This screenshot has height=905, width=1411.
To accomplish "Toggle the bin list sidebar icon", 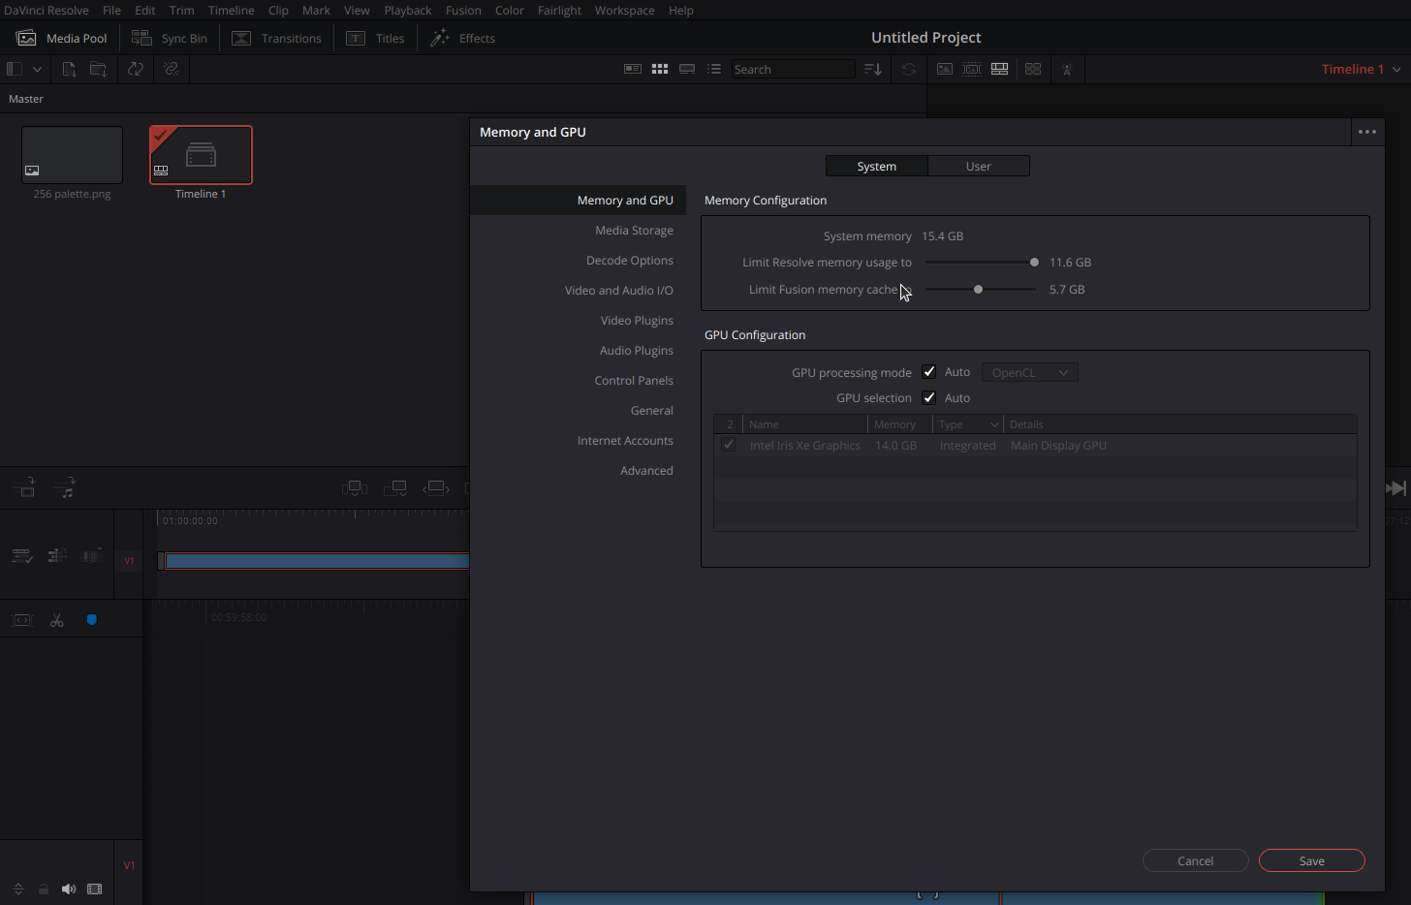I will [15, 69].
